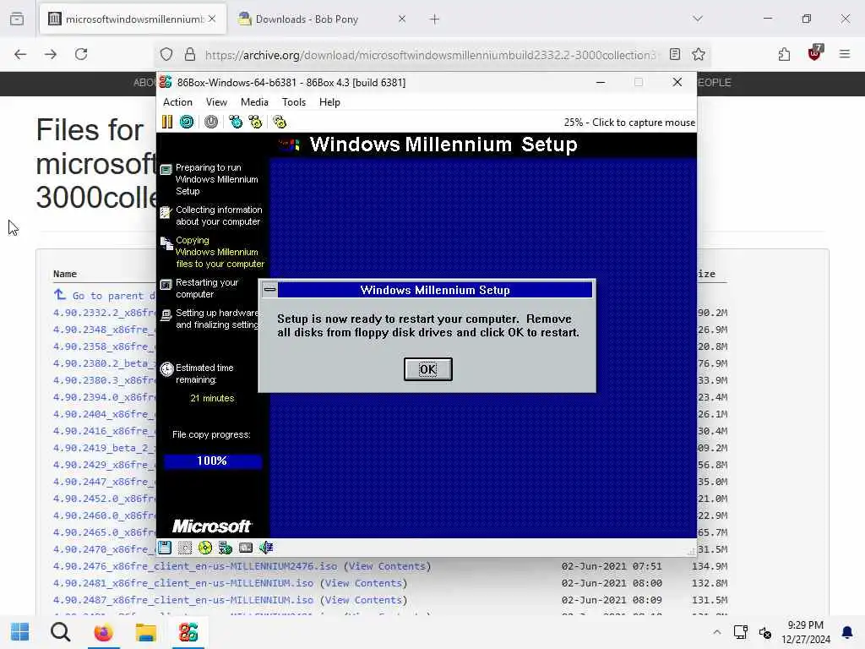The image size is (865, 649).
Task: Click the floppy disk status bar icon
Action: tap(165, 548)
